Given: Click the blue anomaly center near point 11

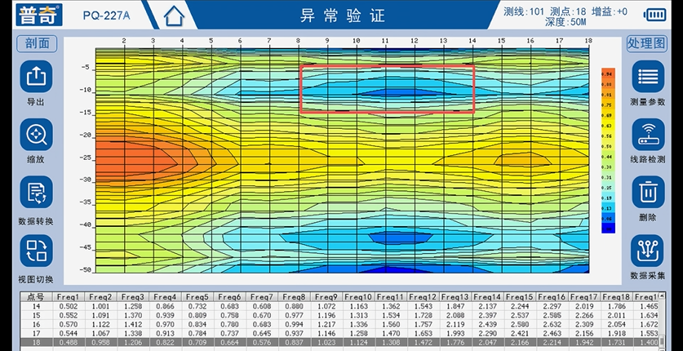Looking at the screenshot, I should [x=397, y=92].
